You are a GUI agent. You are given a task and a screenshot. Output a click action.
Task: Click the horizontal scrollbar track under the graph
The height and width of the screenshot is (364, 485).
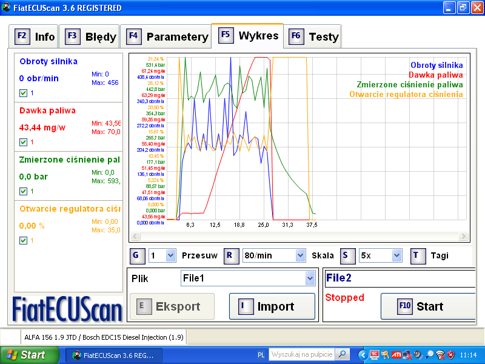coord(299,237)
